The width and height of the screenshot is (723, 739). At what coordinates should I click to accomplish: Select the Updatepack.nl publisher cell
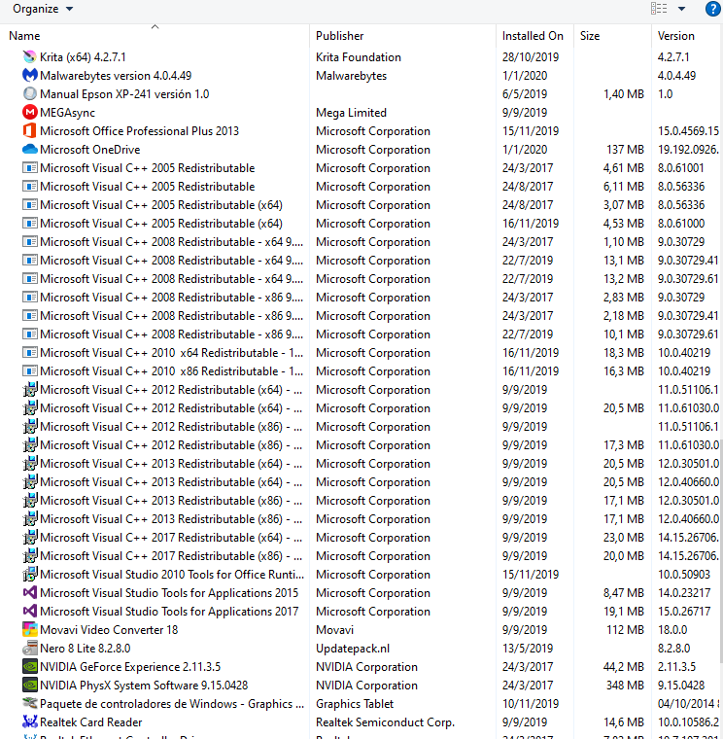point(353,649)
